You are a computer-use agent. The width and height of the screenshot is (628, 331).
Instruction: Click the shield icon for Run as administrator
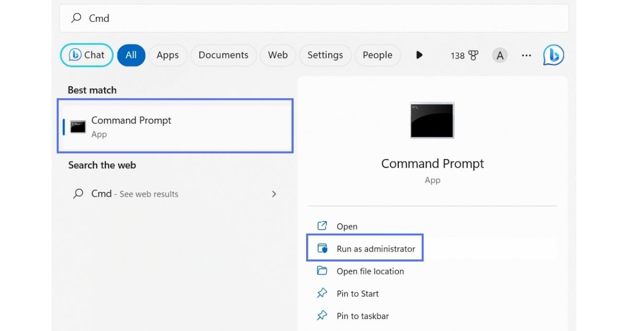(322, 248)
